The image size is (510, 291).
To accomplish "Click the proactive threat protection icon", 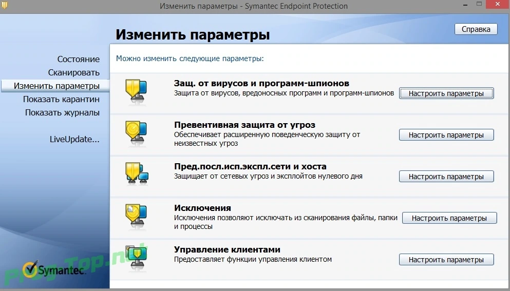I will [x=136, y=134].
